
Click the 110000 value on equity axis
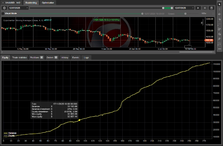coord(216,64)
